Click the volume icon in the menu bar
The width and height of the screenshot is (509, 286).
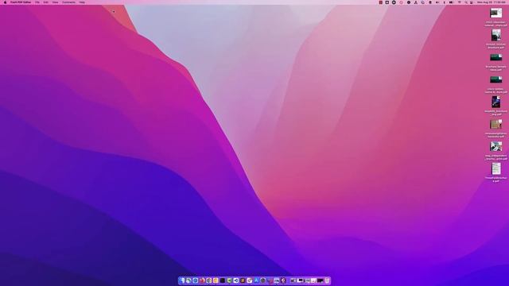tap(437, 2)
